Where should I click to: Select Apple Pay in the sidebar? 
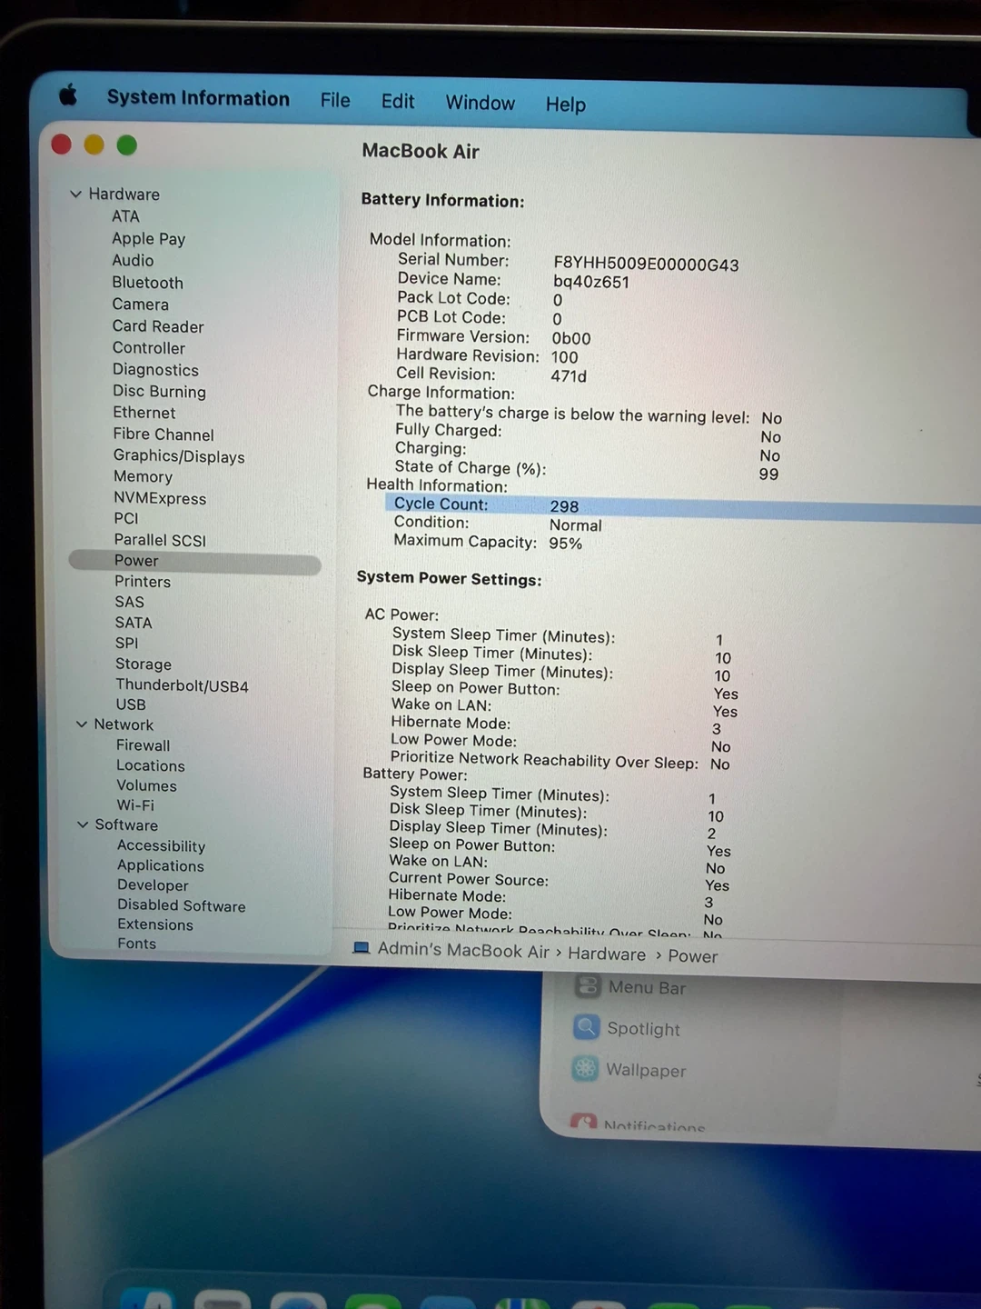(x=148, y=238)
